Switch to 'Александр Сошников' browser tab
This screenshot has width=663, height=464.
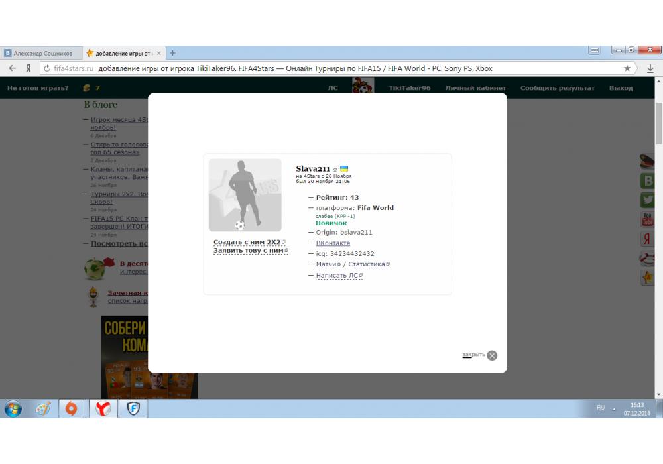(41, 53)
